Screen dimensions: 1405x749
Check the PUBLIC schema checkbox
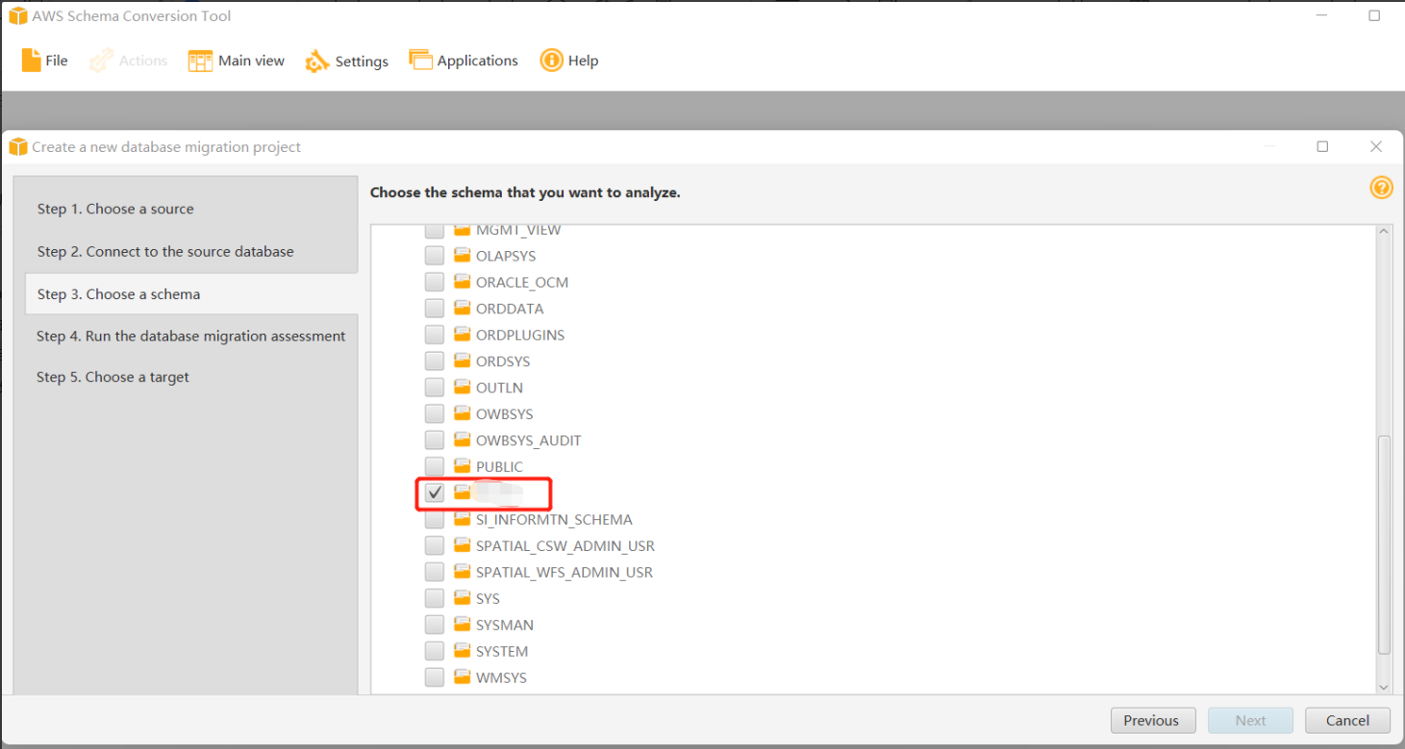coord(435,466)
